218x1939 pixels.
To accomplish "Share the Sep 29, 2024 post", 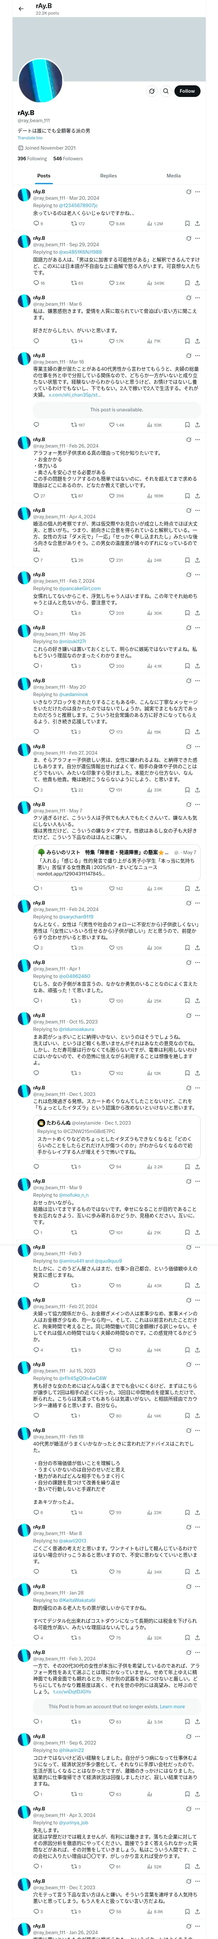I will [x=198, y=283].
